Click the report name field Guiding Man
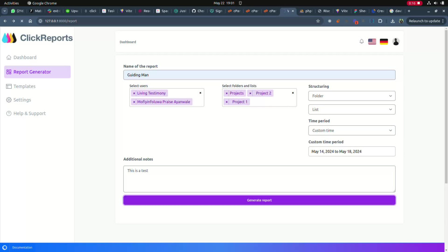This screenshot has height=252, width=448. pyautogui.click(x=259, y=75)
